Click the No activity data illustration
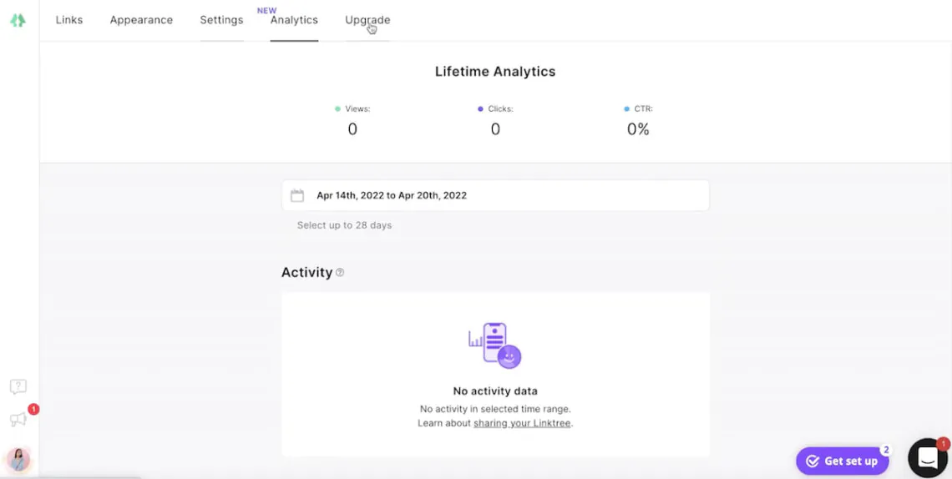Viewport: 952px width, 479px height. pos(495,345)
